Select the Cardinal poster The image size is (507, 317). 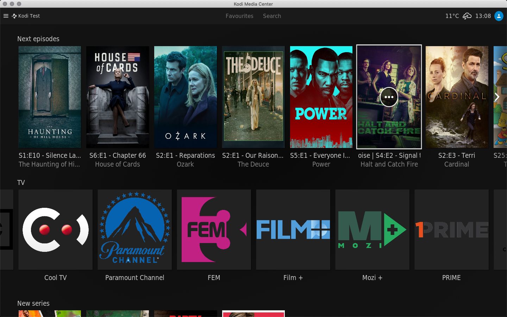coord(457,97)
